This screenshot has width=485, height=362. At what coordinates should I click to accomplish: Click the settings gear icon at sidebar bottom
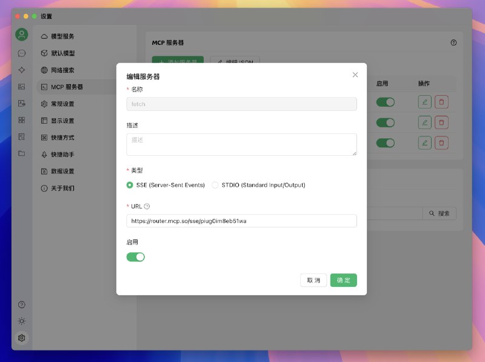22,338
